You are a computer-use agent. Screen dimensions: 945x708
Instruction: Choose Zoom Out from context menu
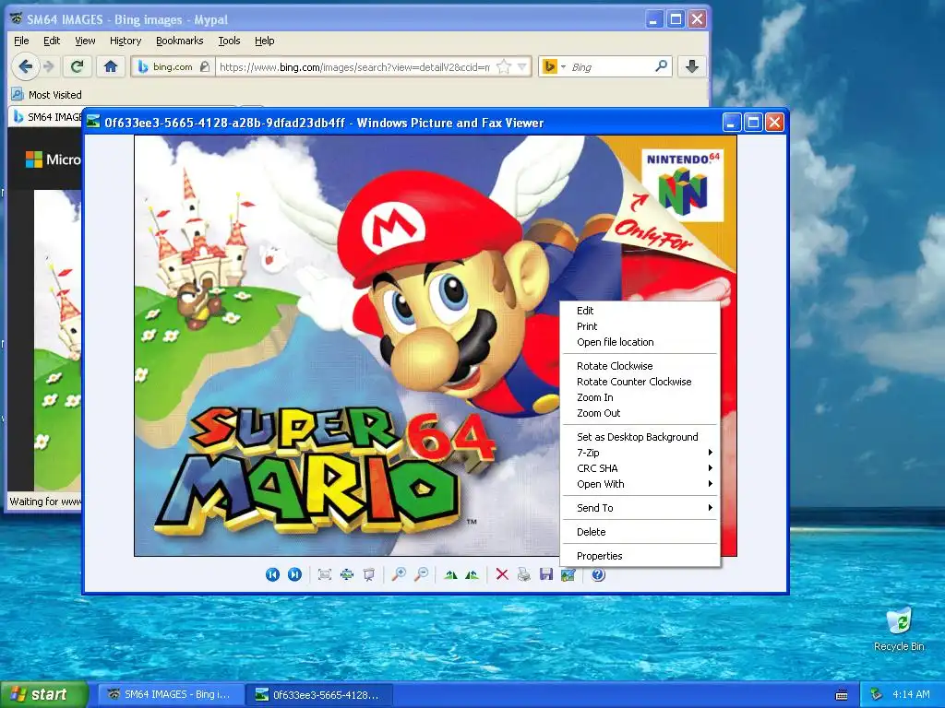click(640, 413)
